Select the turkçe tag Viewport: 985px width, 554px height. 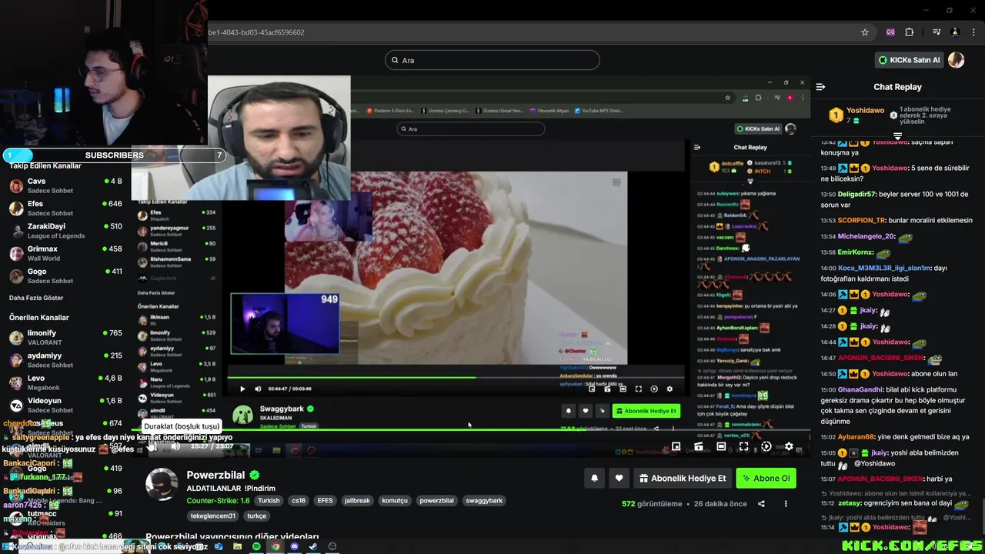(x=256, y=516)
